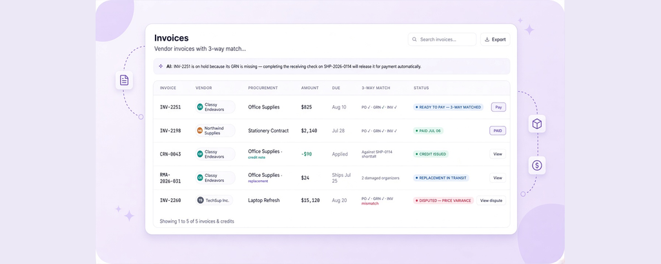The width and height of the screenshot is (661, 264).
Task: Click the AMOUNT column header
Action: (310, 88)
